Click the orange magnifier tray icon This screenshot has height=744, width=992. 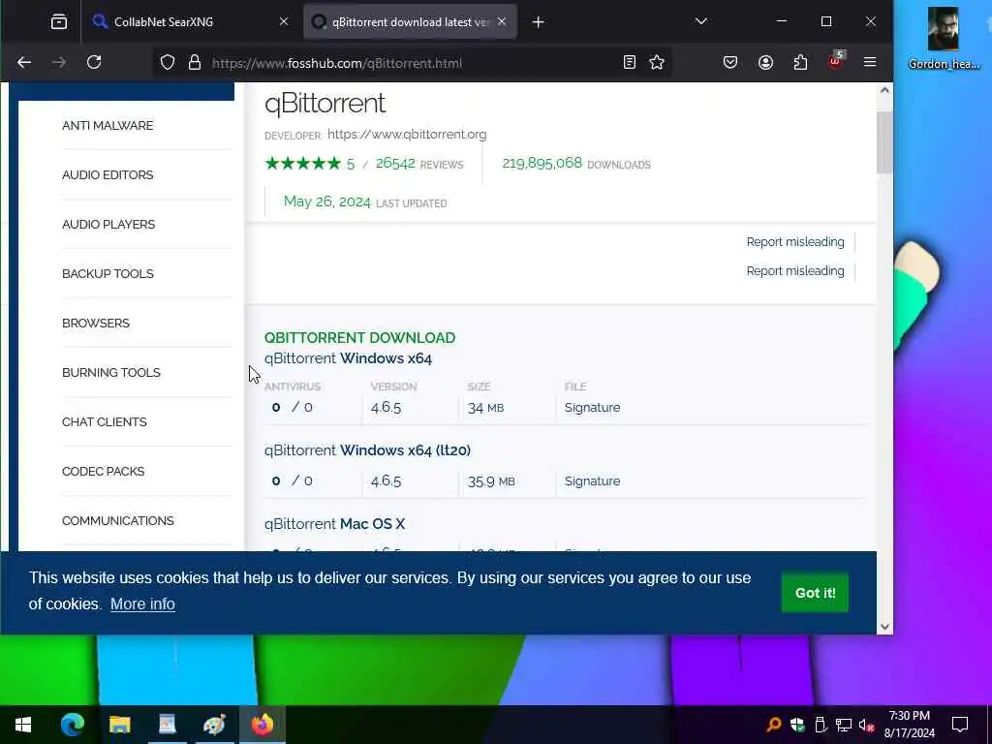[x=774, y=725]
